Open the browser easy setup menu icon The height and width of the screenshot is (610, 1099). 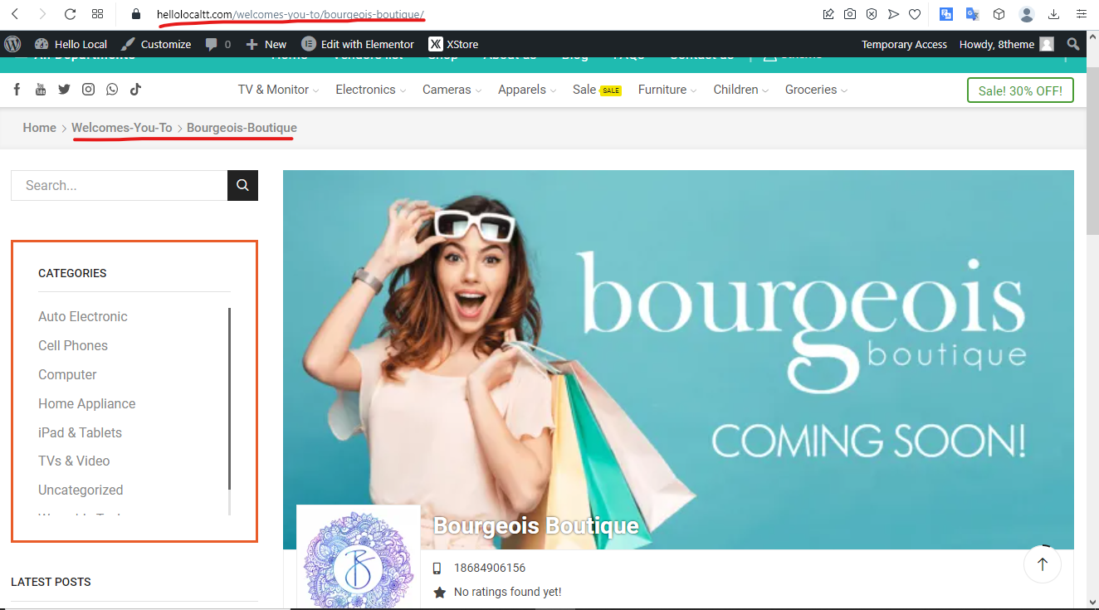[x=1081, y=14]
